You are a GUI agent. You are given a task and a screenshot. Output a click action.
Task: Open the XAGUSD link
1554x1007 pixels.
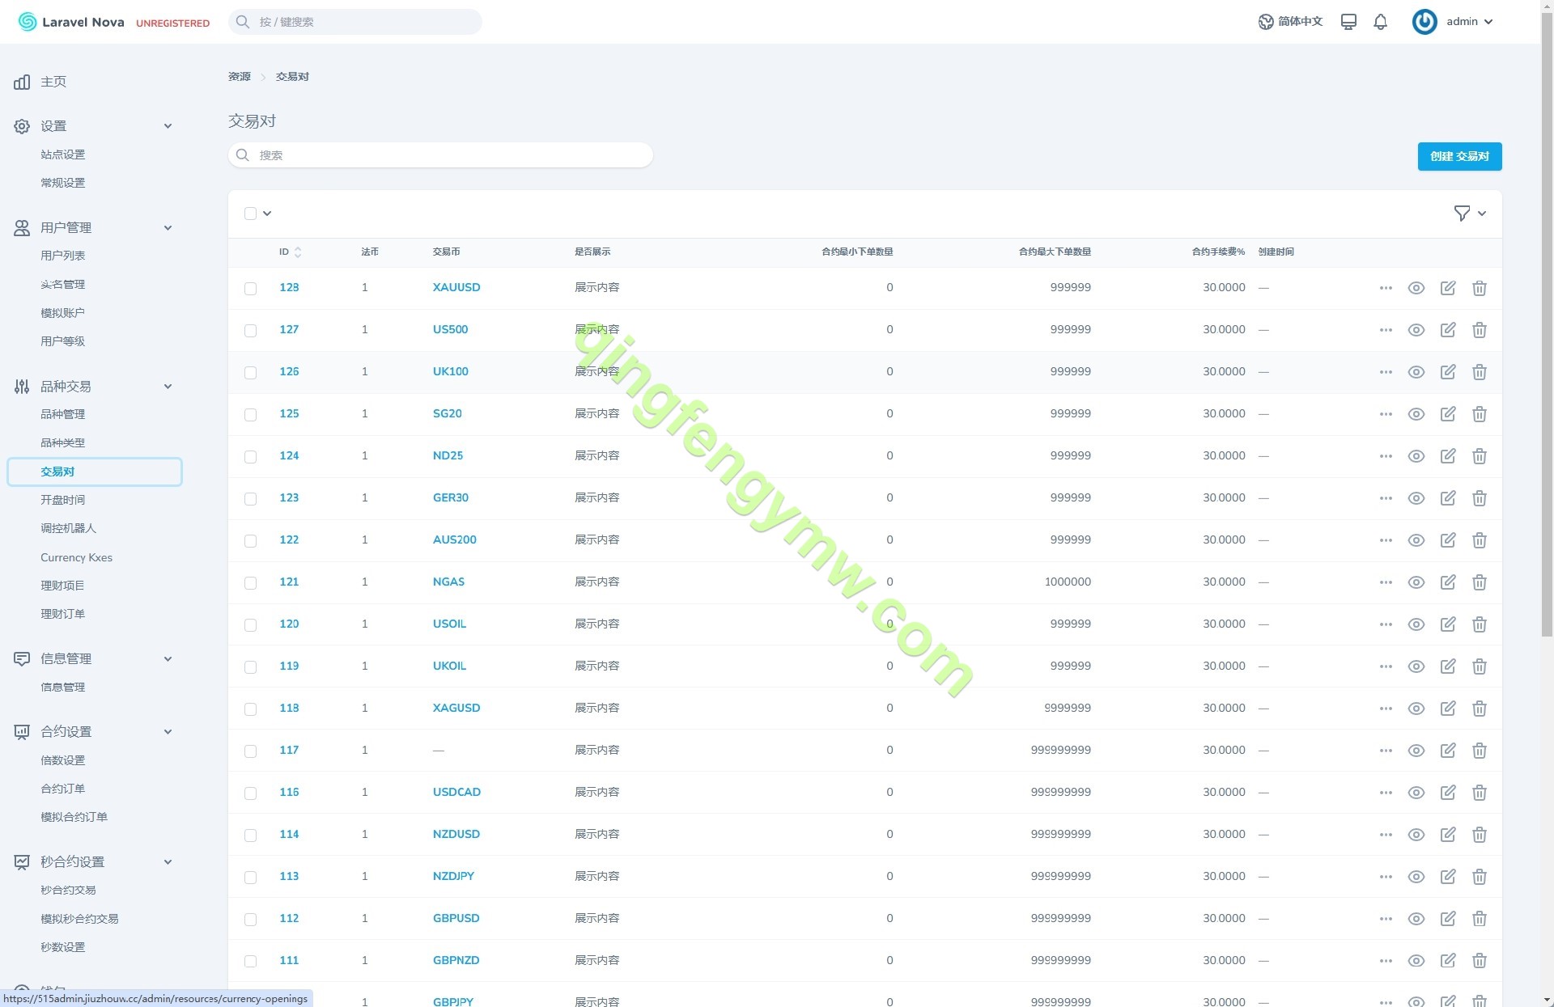456,709
